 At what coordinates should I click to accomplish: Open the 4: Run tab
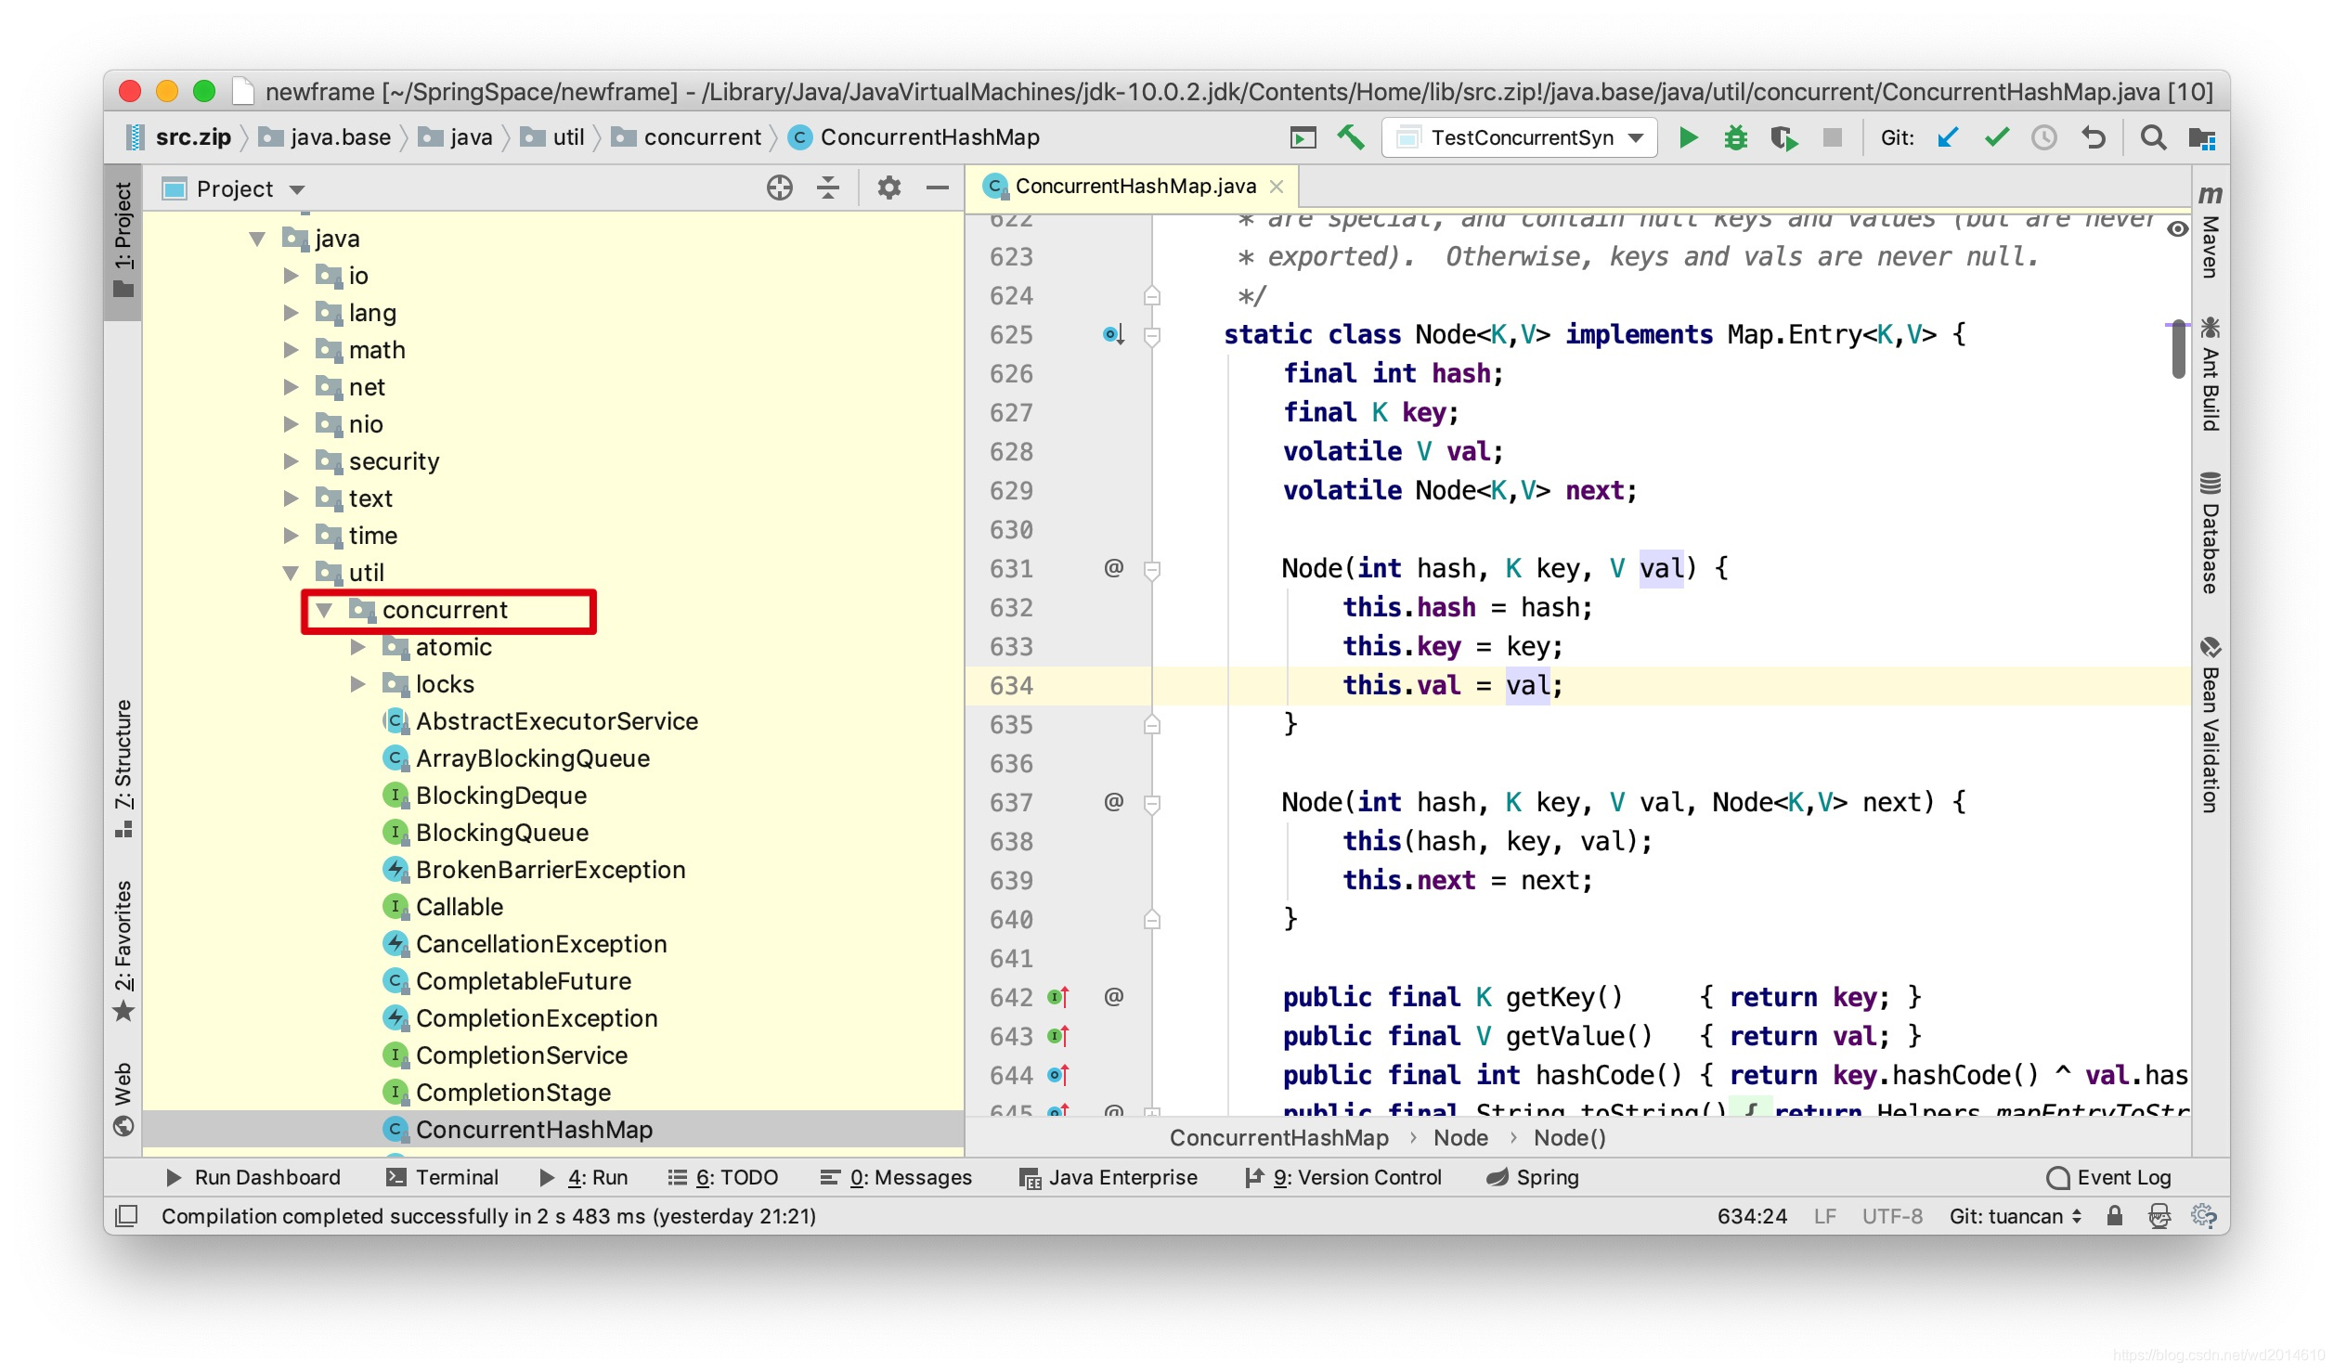[x=584, y=1177]
